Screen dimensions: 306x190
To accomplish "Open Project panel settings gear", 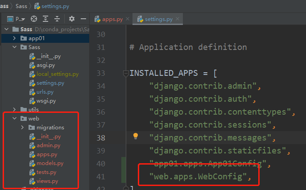I will coord(72,19).
